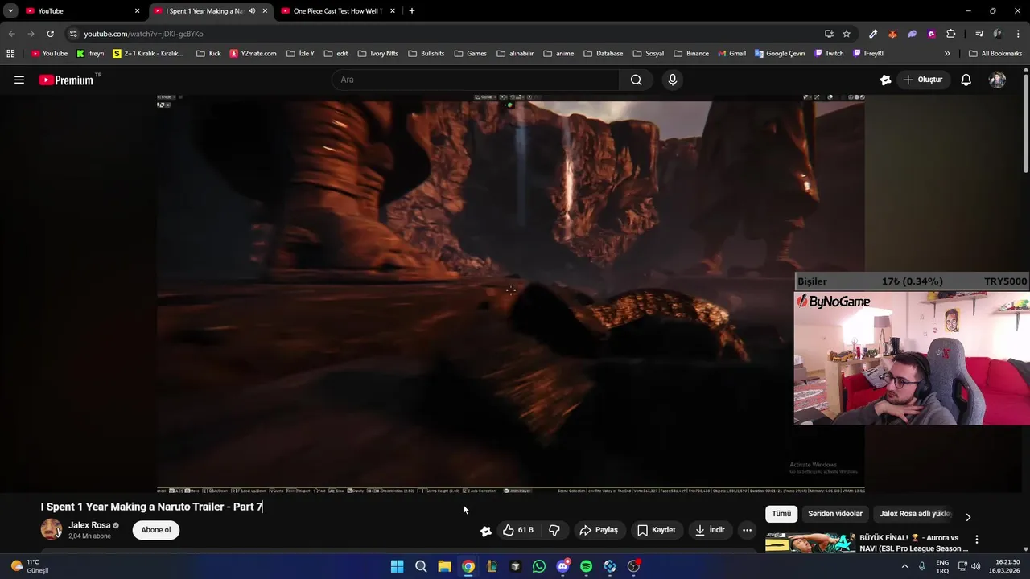Viewport: 1030px width, 579px height.
Task: Select Jalex Rosa adlı yükleyen chip
Action: pyautogui.click(x=915, y=514)
